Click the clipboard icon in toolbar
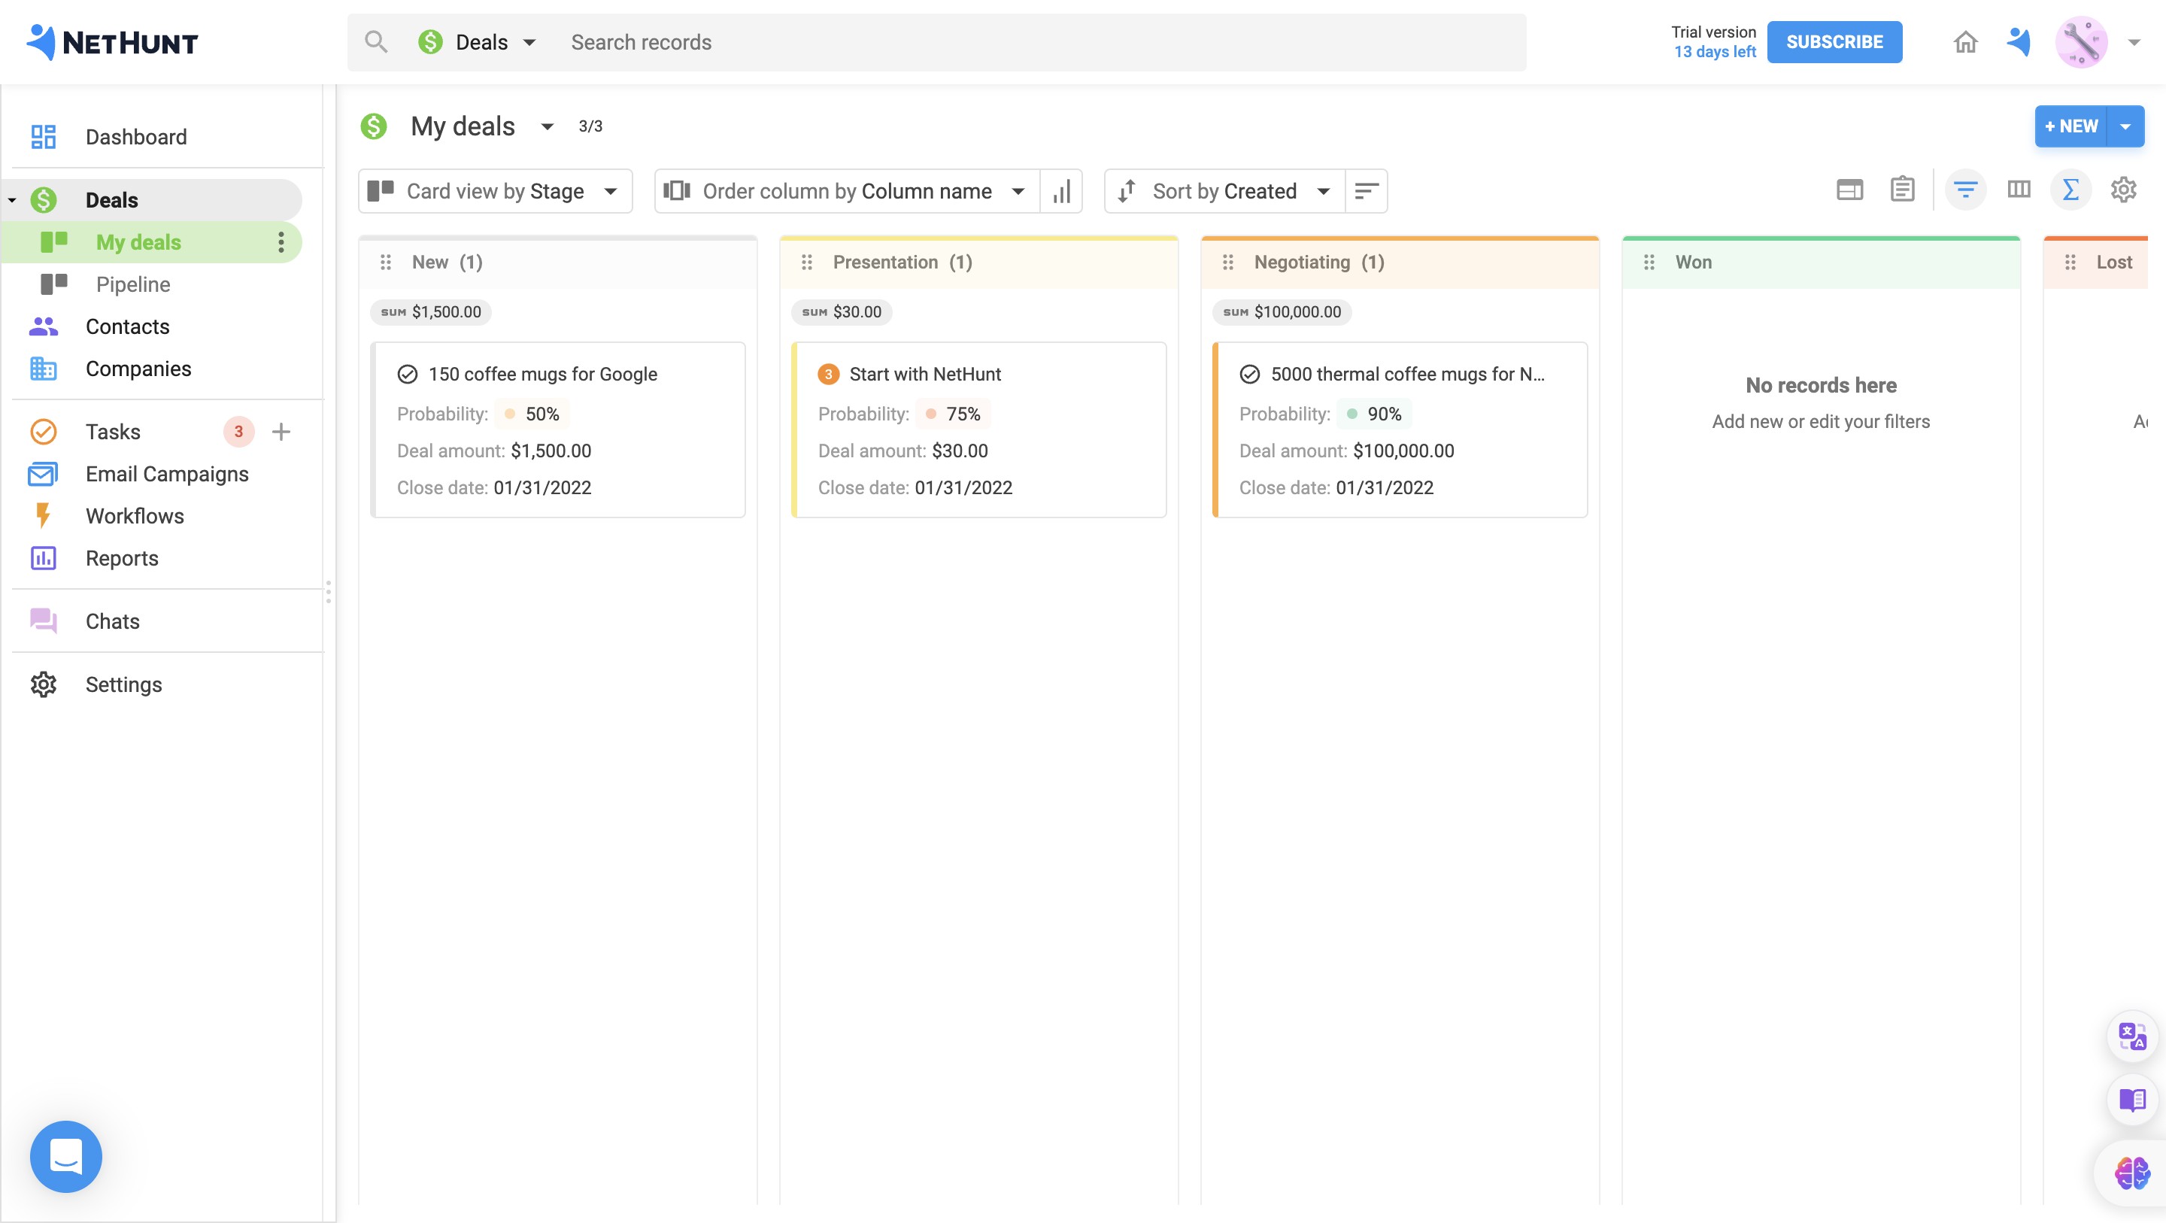 tap(1902, 190)
